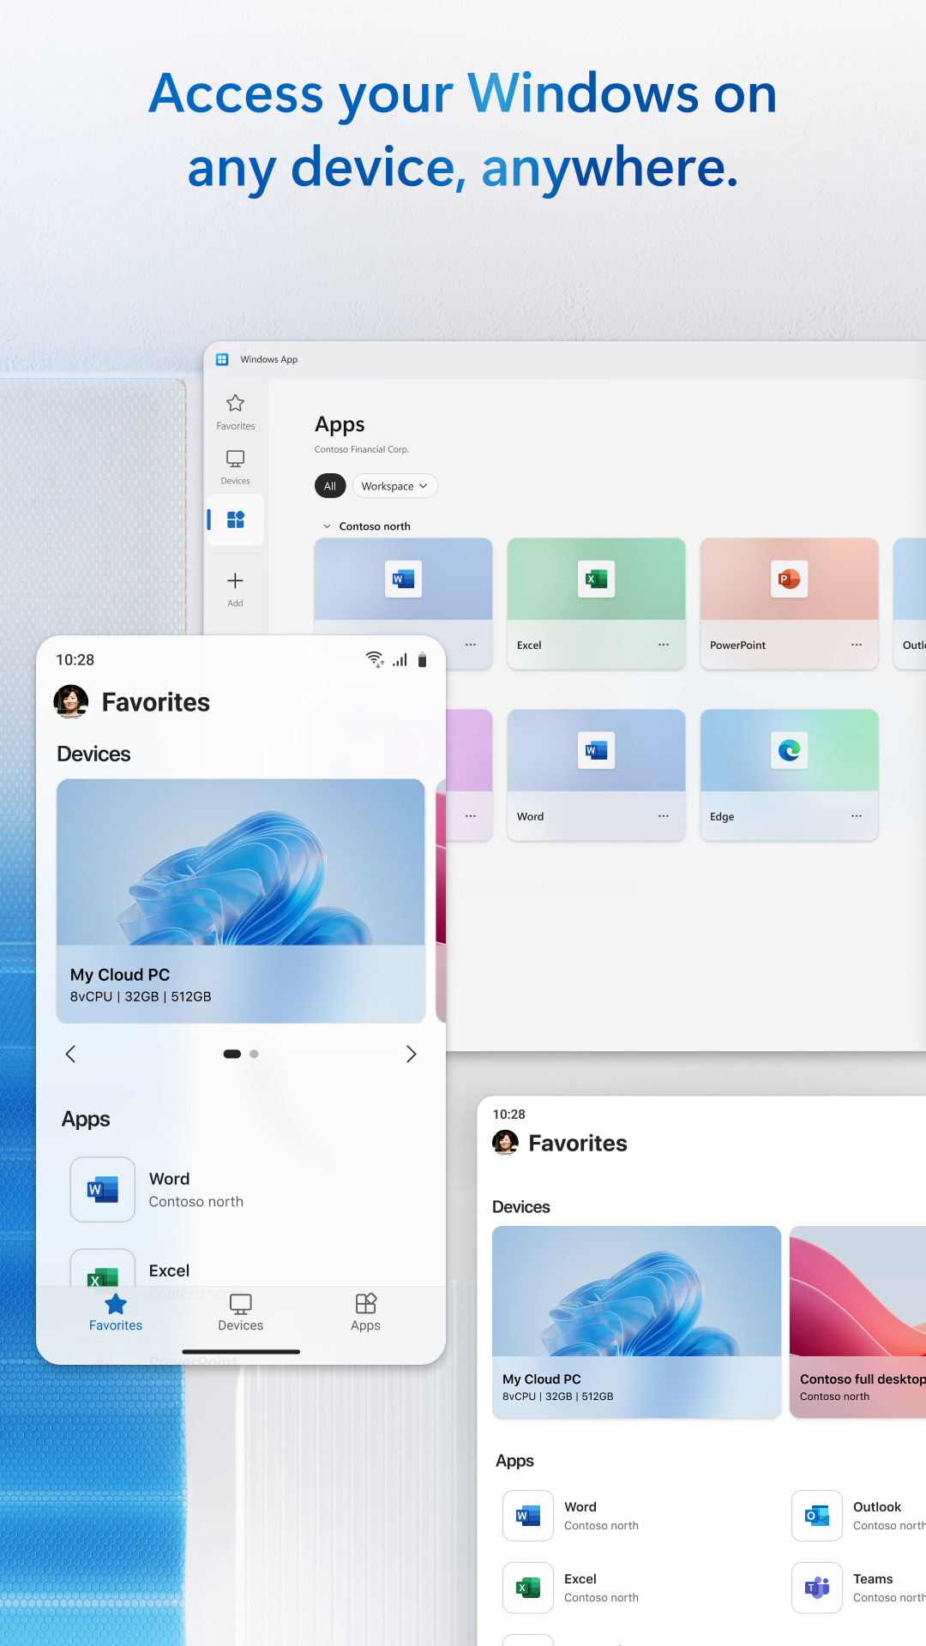The image size is (926, 1646).
Task: Go to previous device with left arrow
Action: (x=71, y=1054)
